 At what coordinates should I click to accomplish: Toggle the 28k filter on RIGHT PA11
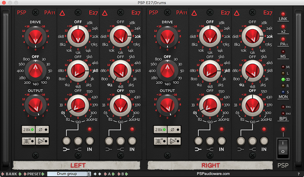(160, 130)
